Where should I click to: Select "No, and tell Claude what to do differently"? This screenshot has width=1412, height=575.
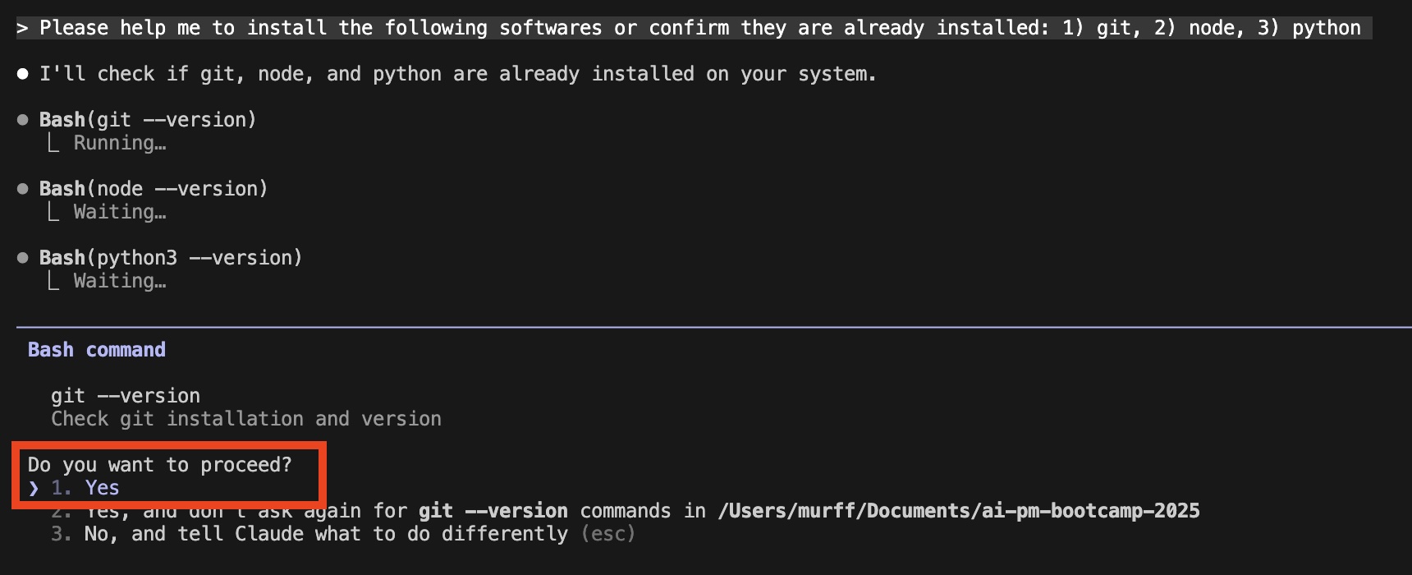pyautogui.click(x=325, y=534)
